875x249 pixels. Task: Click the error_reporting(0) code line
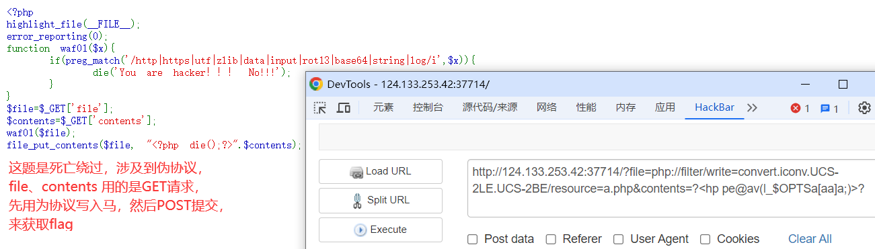[x=56, y=36]
